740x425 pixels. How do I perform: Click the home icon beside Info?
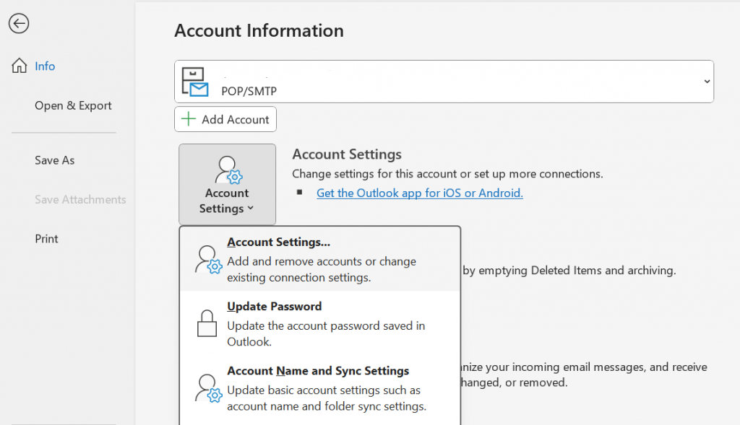point(20,66)
